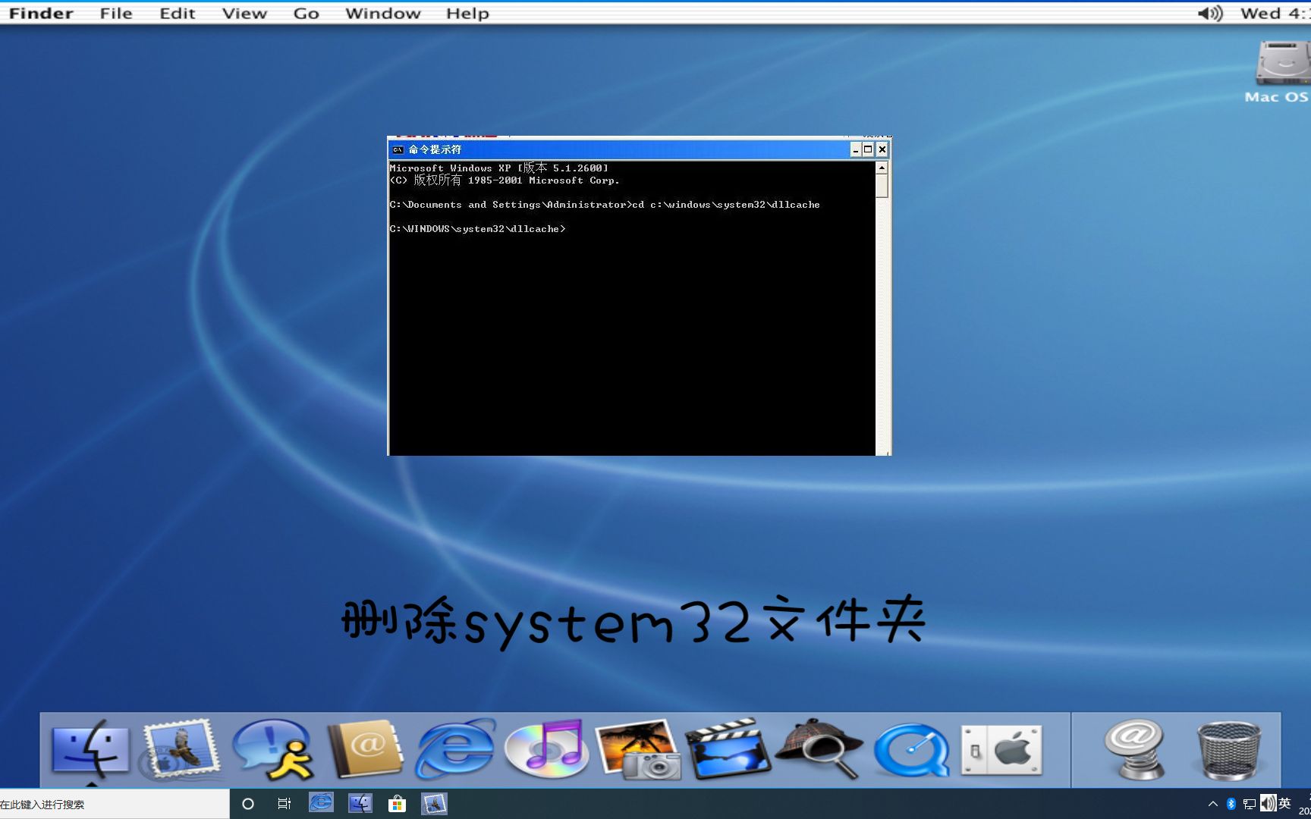Open the Go menu
Image resolution: width=1311 pixels, height=819 pixels.
pyautogui.click(x=306, y=12)
